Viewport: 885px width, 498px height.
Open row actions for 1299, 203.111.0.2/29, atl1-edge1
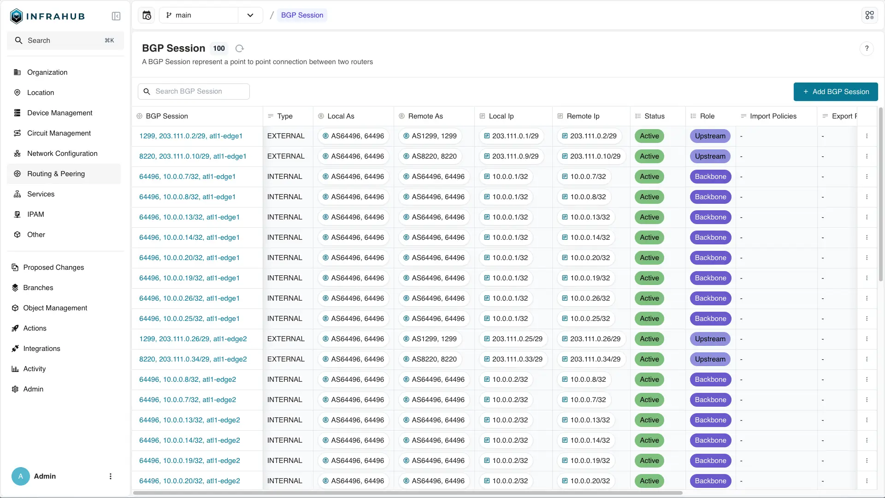coord(867,136)
